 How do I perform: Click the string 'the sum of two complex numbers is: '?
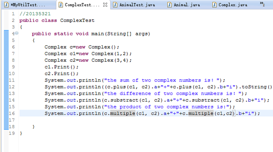[x=162, y=80]
